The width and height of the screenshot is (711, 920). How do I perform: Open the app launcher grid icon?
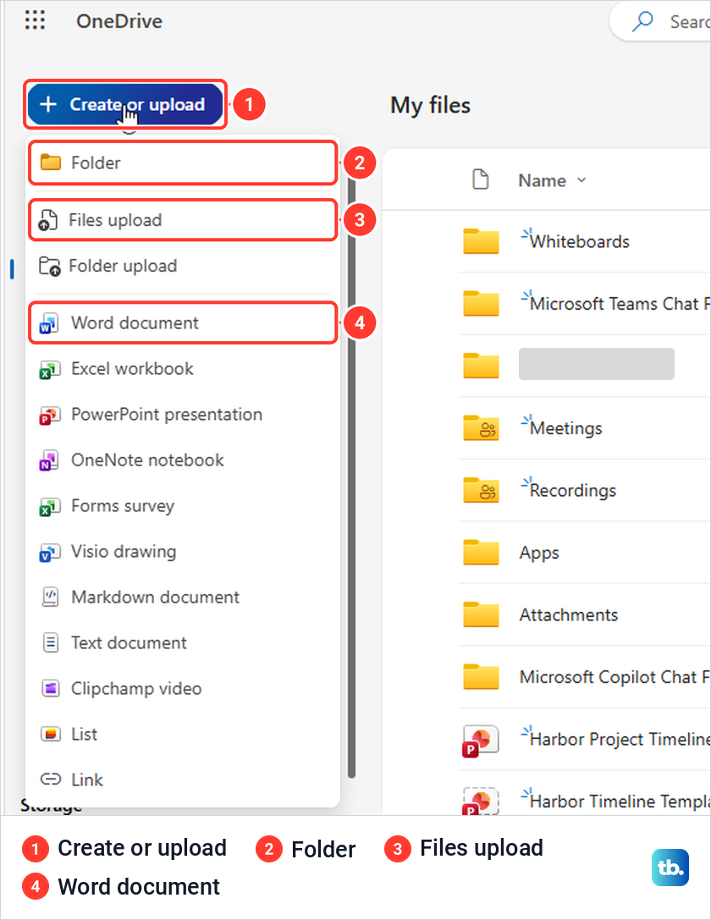(36, 20)
